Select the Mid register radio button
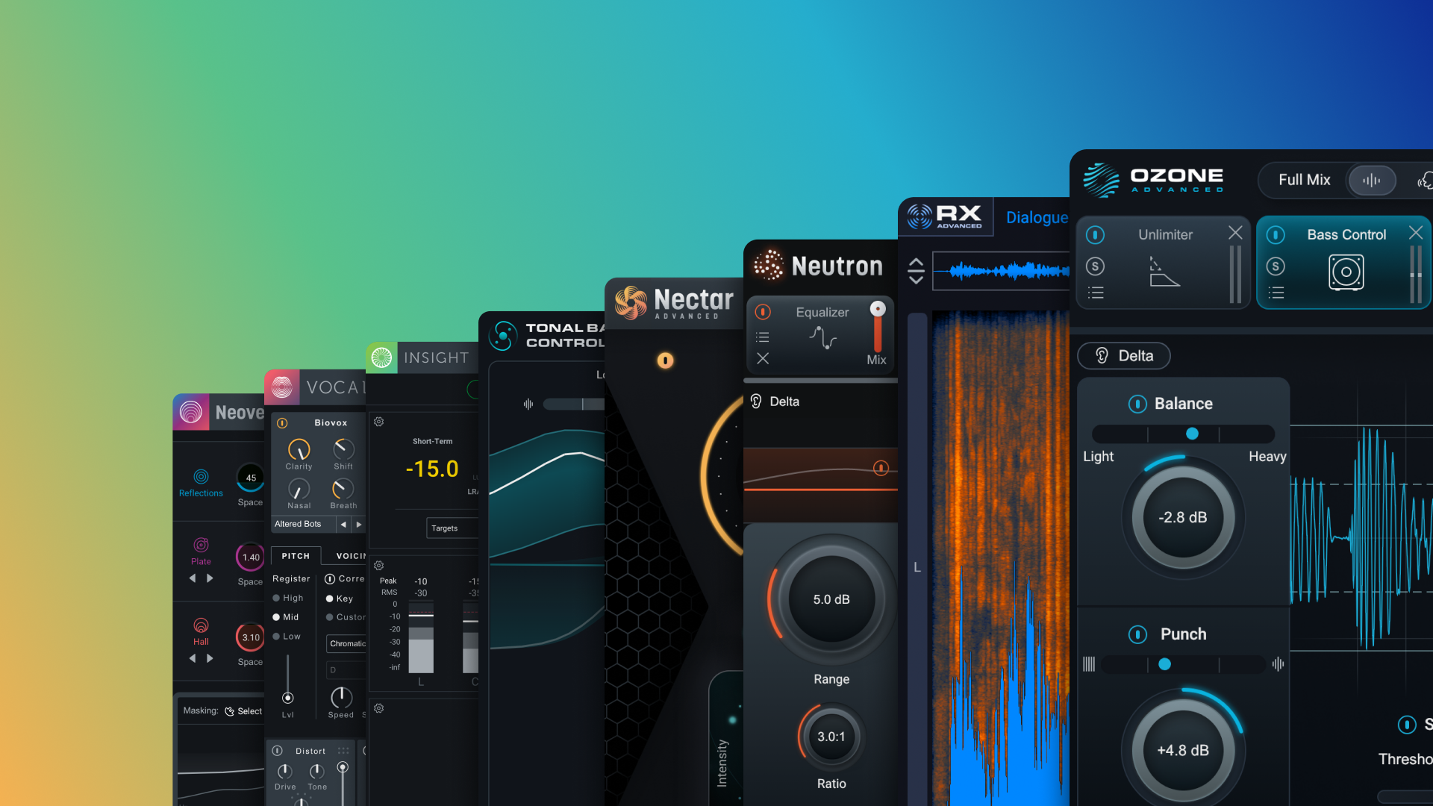Viewport: 1433px width, 806px height. [x=276, y=617]
